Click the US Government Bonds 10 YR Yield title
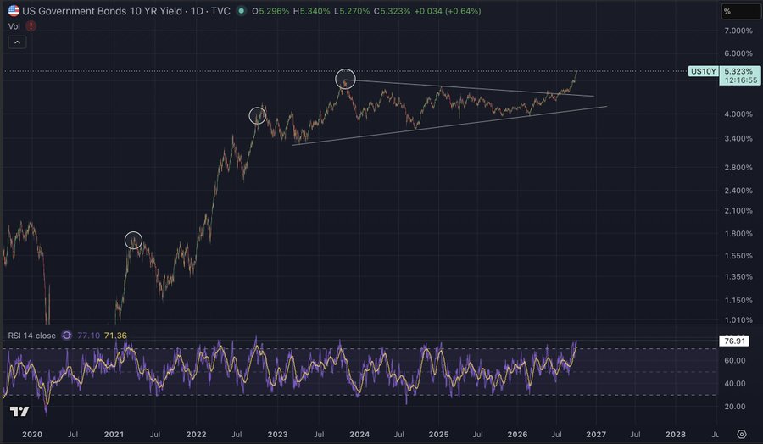The height and width of the screenshot is (444, 763). pyautogui.click(x=103, y=11)
